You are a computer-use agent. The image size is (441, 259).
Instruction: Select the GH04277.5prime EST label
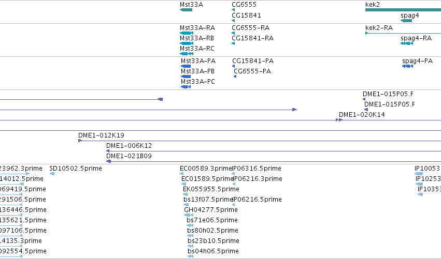pos(211,210)
